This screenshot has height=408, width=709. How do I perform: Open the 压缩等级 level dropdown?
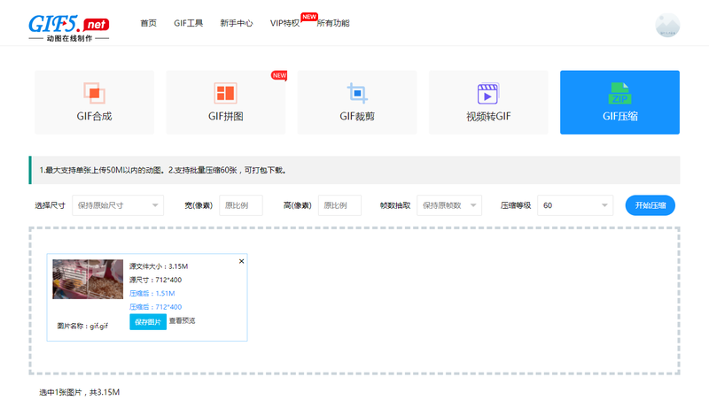click(575, 205)
